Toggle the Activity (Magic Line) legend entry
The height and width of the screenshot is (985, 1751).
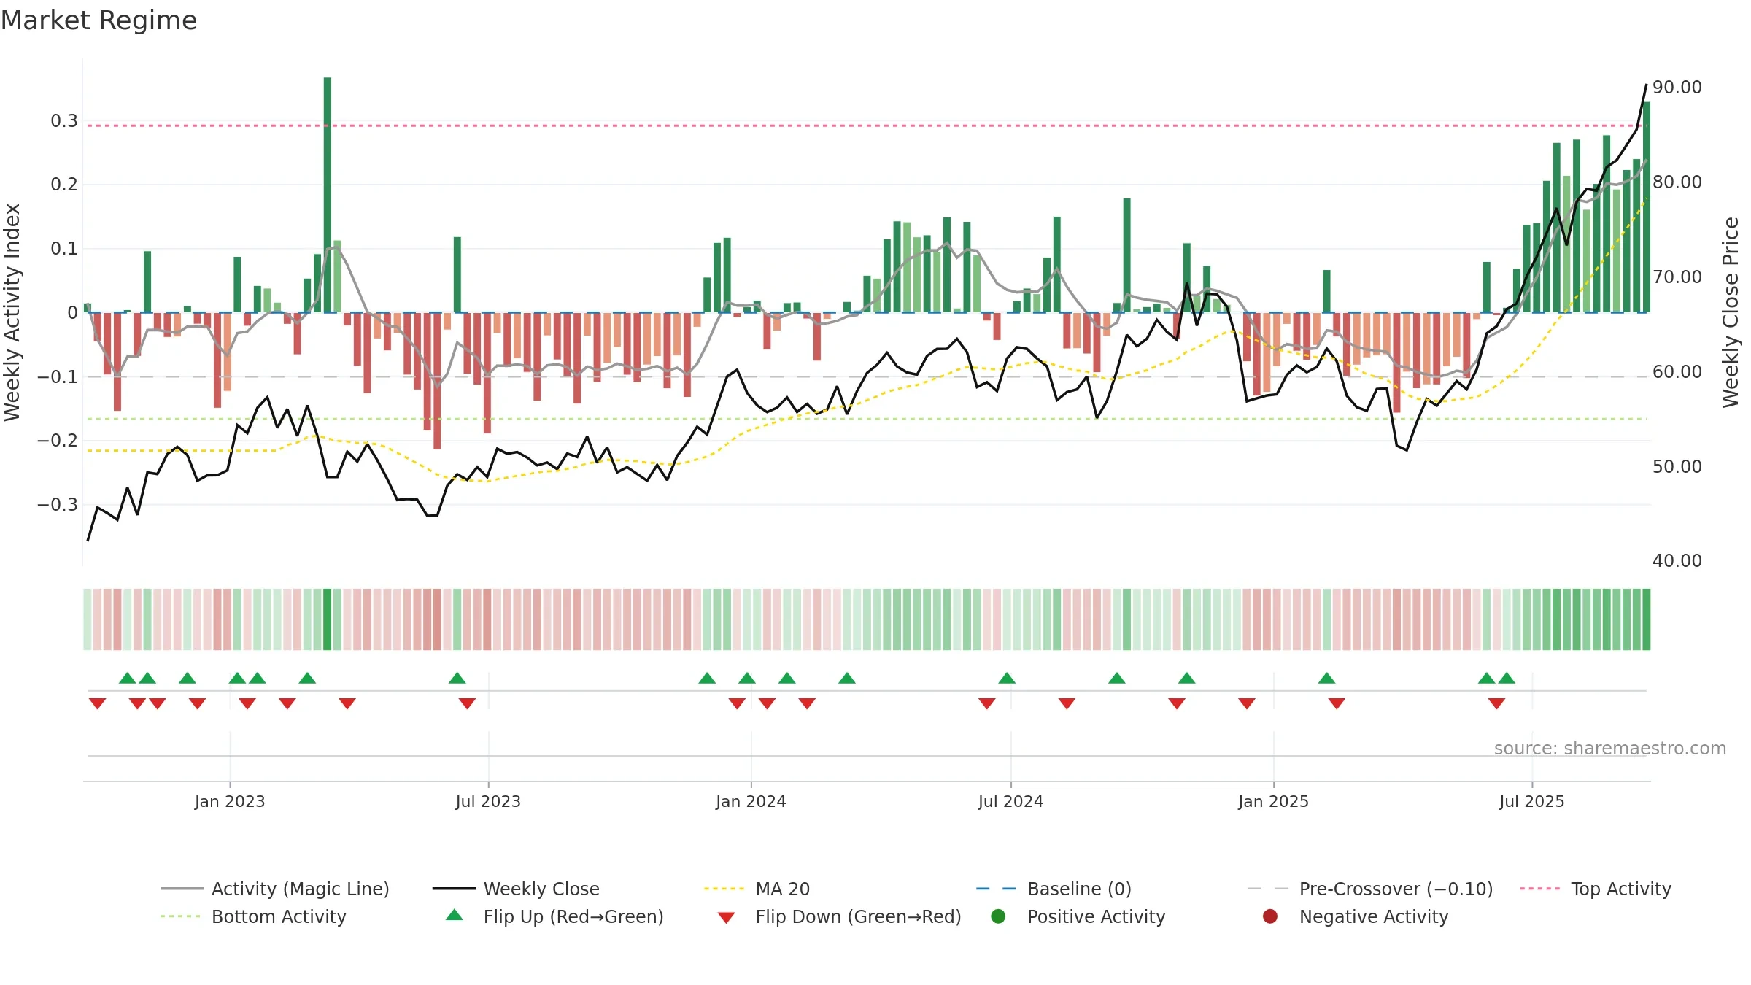(x=275, y=889)
